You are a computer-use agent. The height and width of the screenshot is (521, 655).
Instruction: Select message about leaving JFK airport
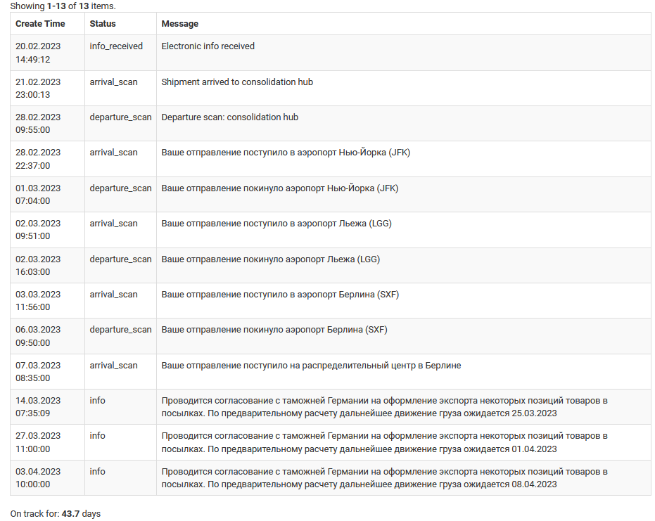(x=280, y=188)
